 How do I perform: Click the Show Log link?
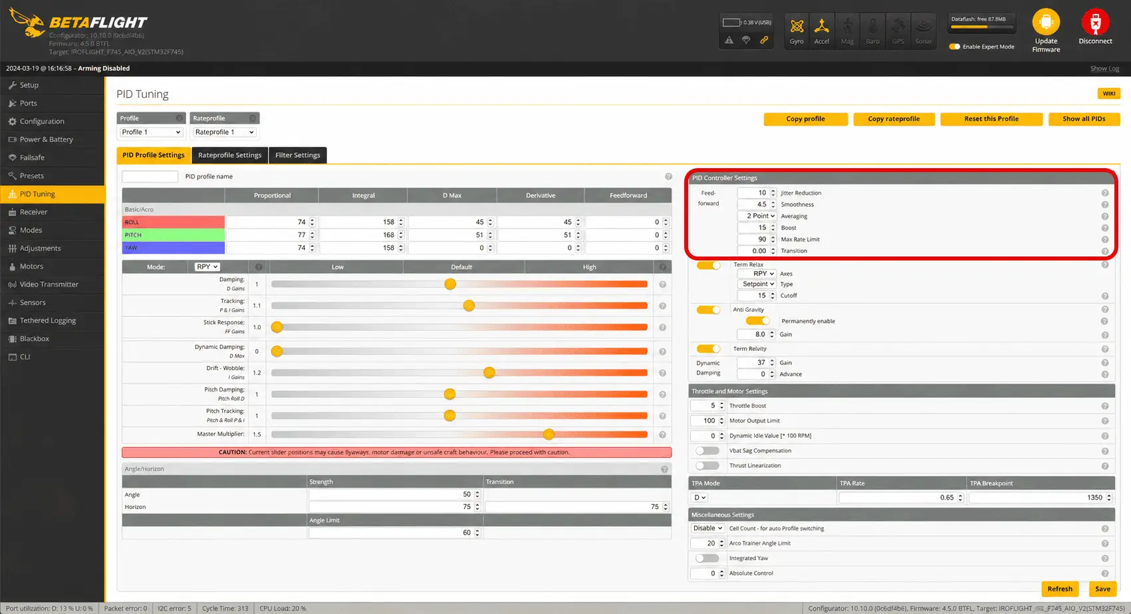(1104, 68)
